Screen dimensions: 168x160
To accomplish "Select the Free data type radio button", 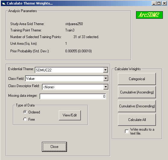I will pyautogui.click(x=25, y=119).
